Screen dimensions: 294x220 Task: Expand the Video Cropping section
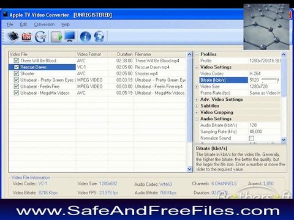[x=197, y=112]
